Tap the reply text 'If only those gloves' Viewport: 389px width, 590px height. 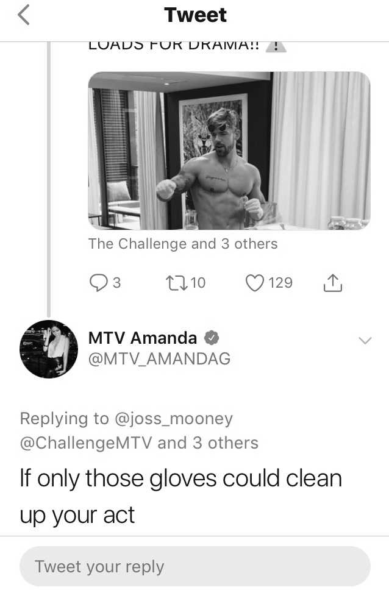(112, 479)
